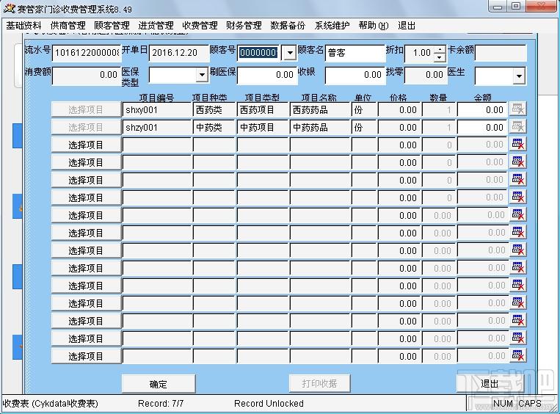Open the 顾客管理 menu
The height and width of the screenshot is (414, 560).
[112, 26]
